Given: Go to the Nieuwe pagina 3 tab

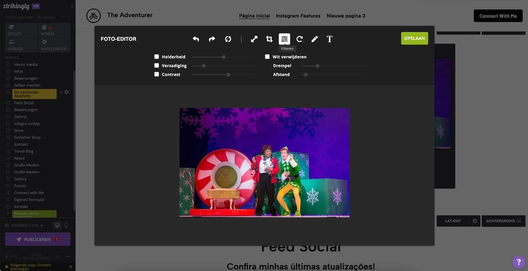Looking at the screenshot, I should [x=346, y=16].
